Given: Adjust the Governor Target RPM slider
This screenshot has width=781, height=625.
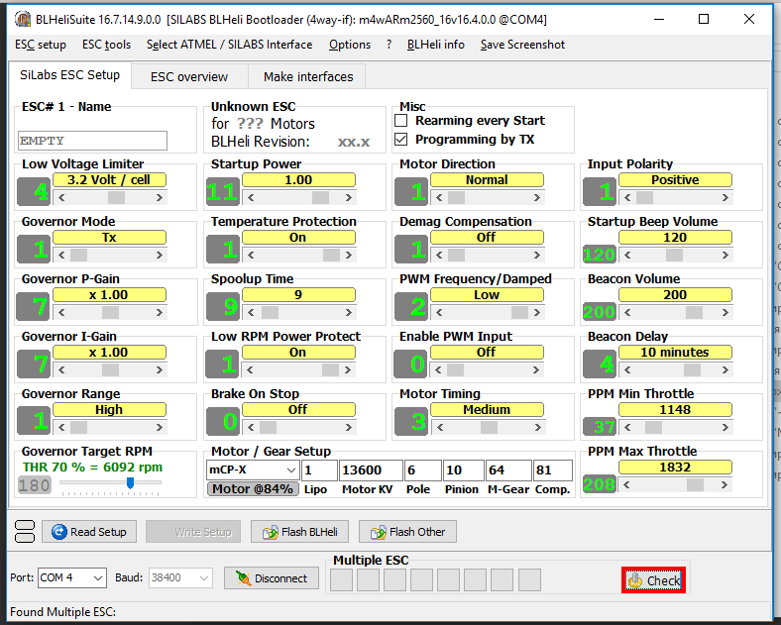Looking at the screenshot, I should (130, 483).
